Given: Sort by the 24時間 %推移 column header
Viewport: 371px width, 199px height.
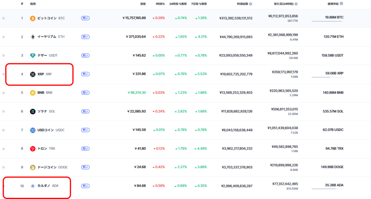Looking at the screenshot, I should tap(178, 4).
